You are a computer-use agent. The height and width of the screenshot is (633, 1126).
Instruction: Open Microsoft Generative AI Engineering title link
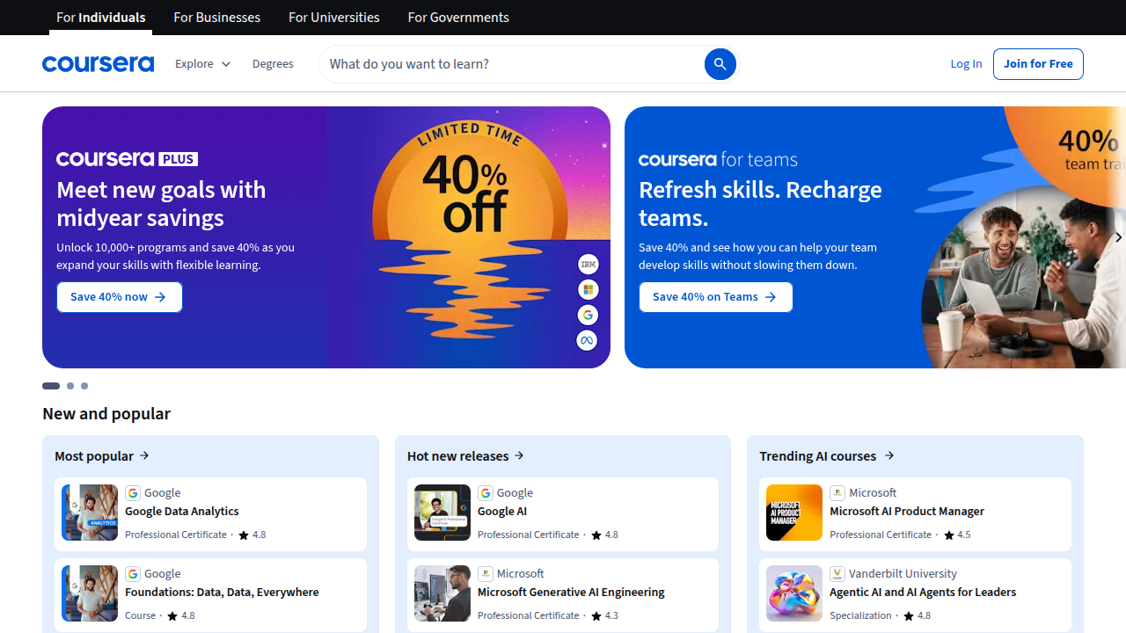571,593
